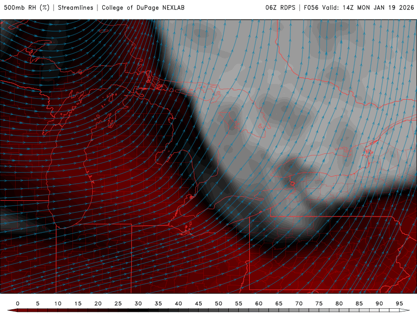This screenshot has width=417, height=313.
Task: Click the '90' value on the color scale
Action: [379, 304]
